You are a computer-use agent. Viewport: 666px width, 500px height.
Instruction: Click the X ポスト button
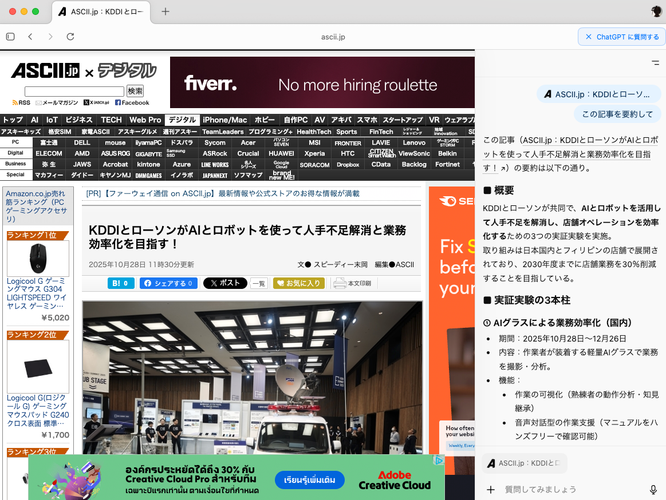click(225, 283)
